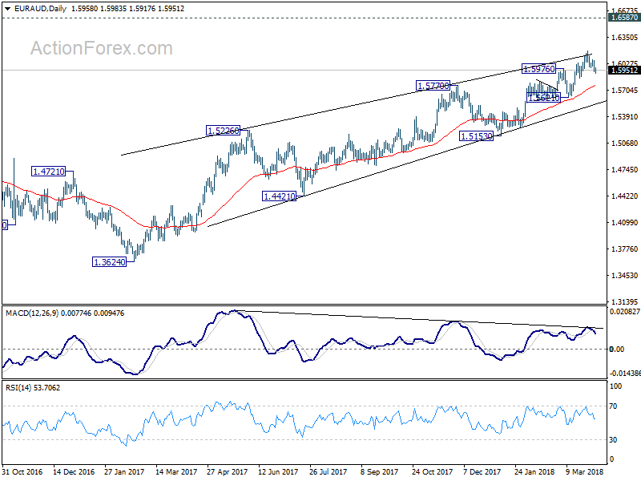Viewport: 641px width, 481px height.
Task: Click the 1.40990 price axis value
Action: tap(624, 223)
